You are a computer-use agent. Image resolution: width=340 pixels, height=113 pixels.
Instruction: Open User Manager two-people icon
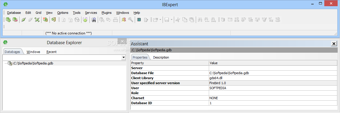(124, 20)
